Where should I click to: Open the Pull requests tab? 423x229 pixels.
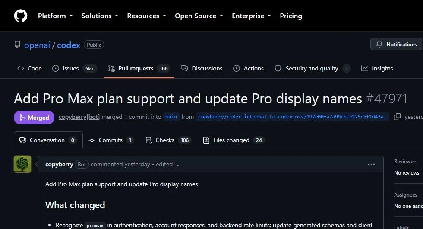pyautogui.click(x=139, y=68)
